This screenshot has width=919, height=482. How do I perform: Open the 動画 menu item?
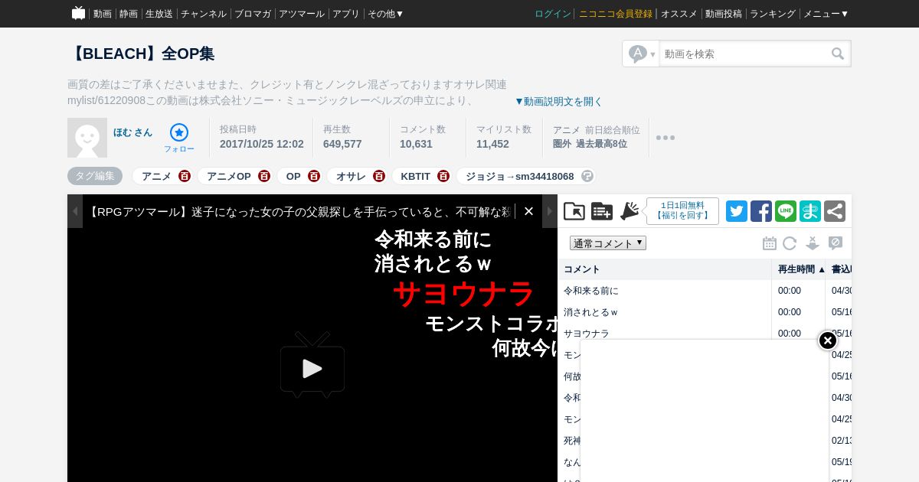coord(102,14)
